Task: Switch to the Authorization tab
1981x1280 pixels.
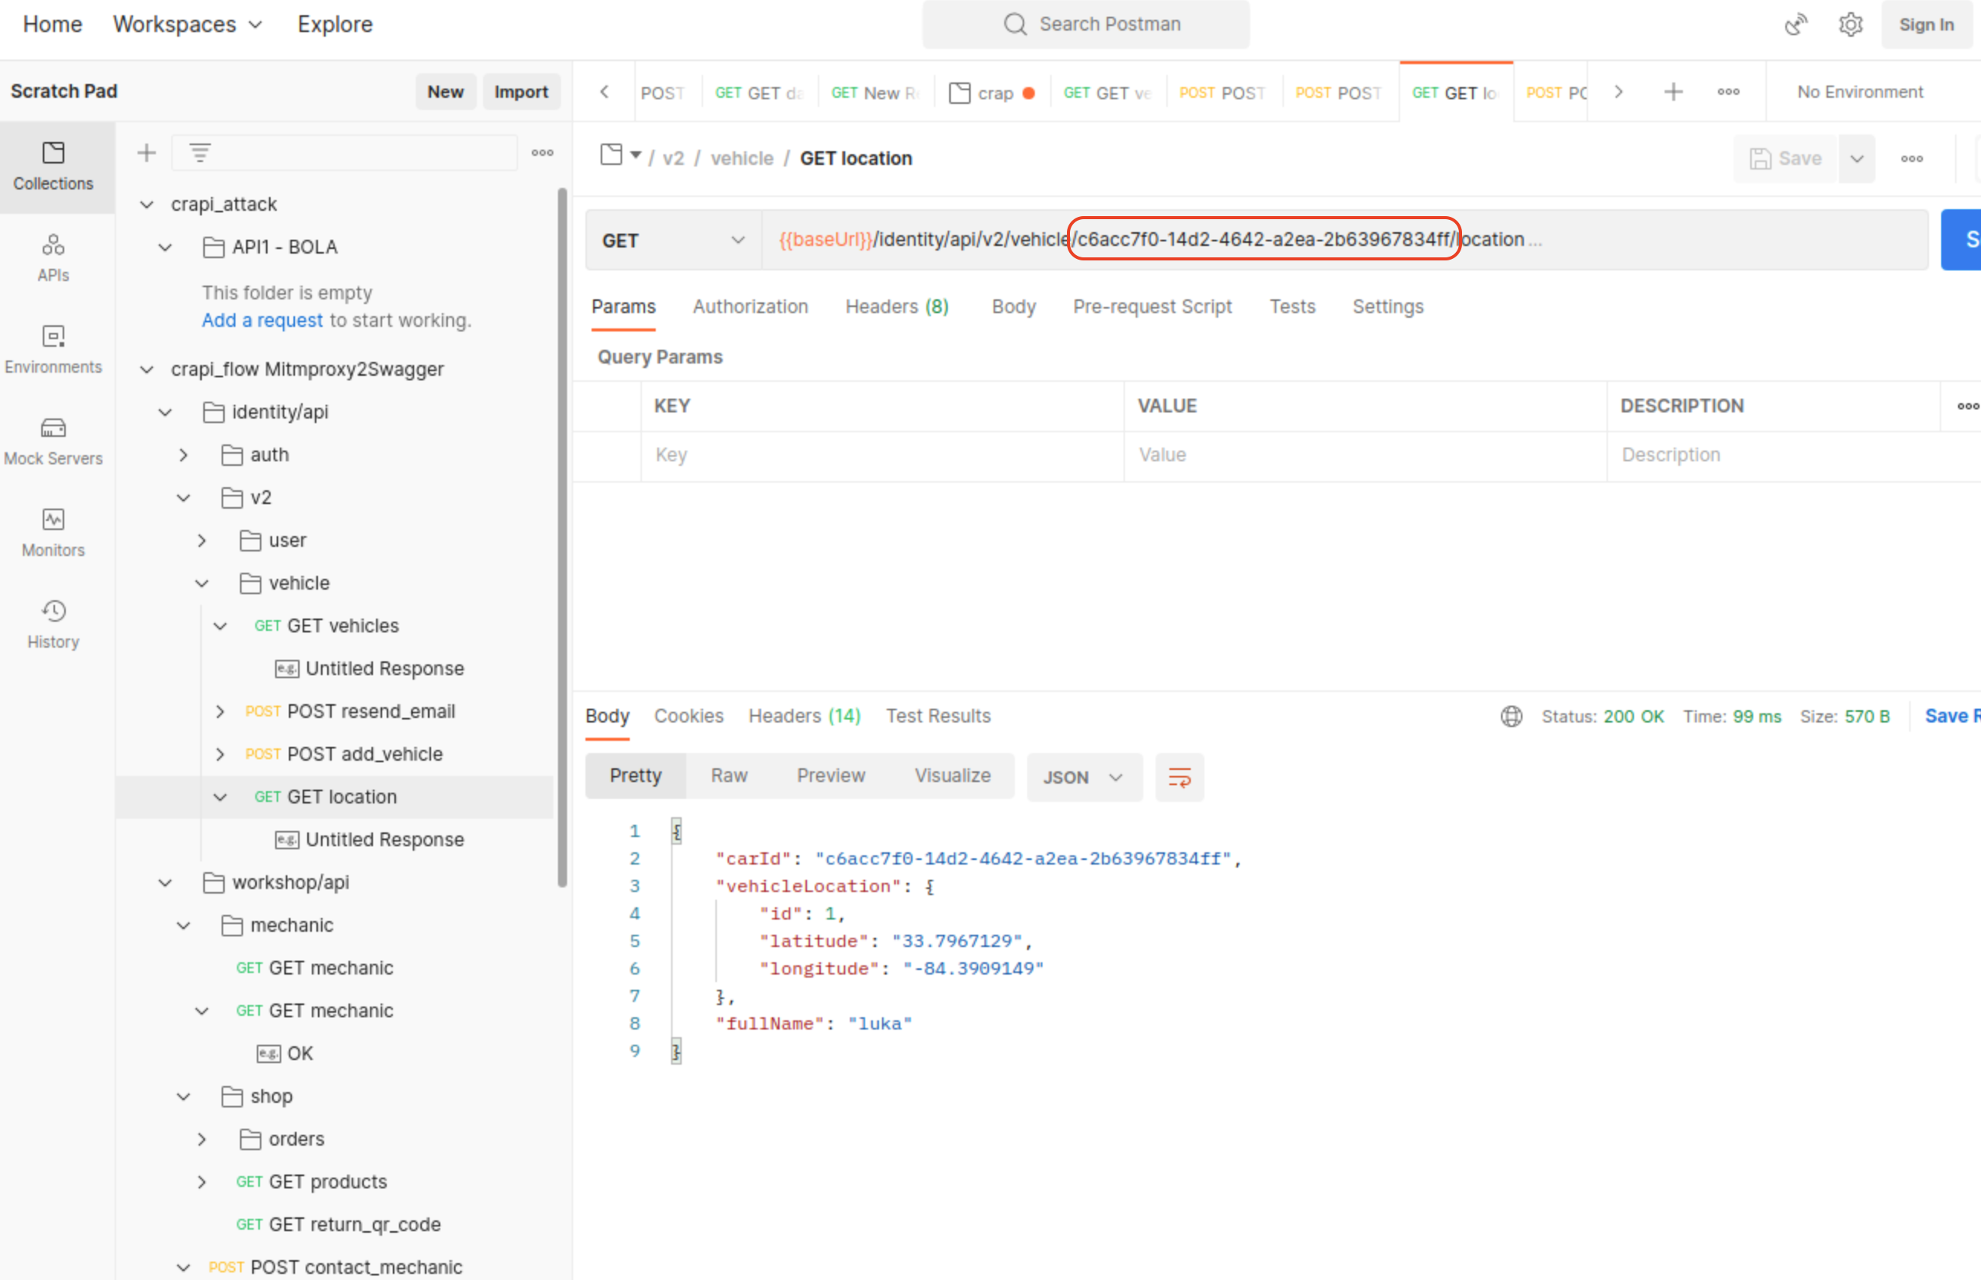Action: click(x=749, y=307)
